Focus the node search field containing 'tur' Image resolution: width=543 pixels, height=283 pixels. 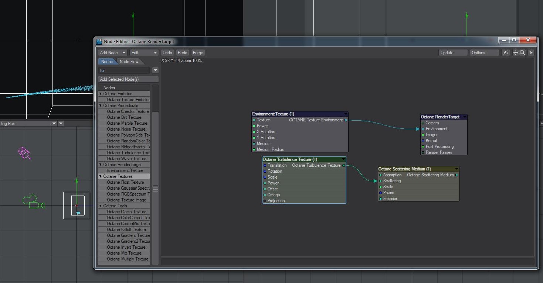[x=124, y=70]
